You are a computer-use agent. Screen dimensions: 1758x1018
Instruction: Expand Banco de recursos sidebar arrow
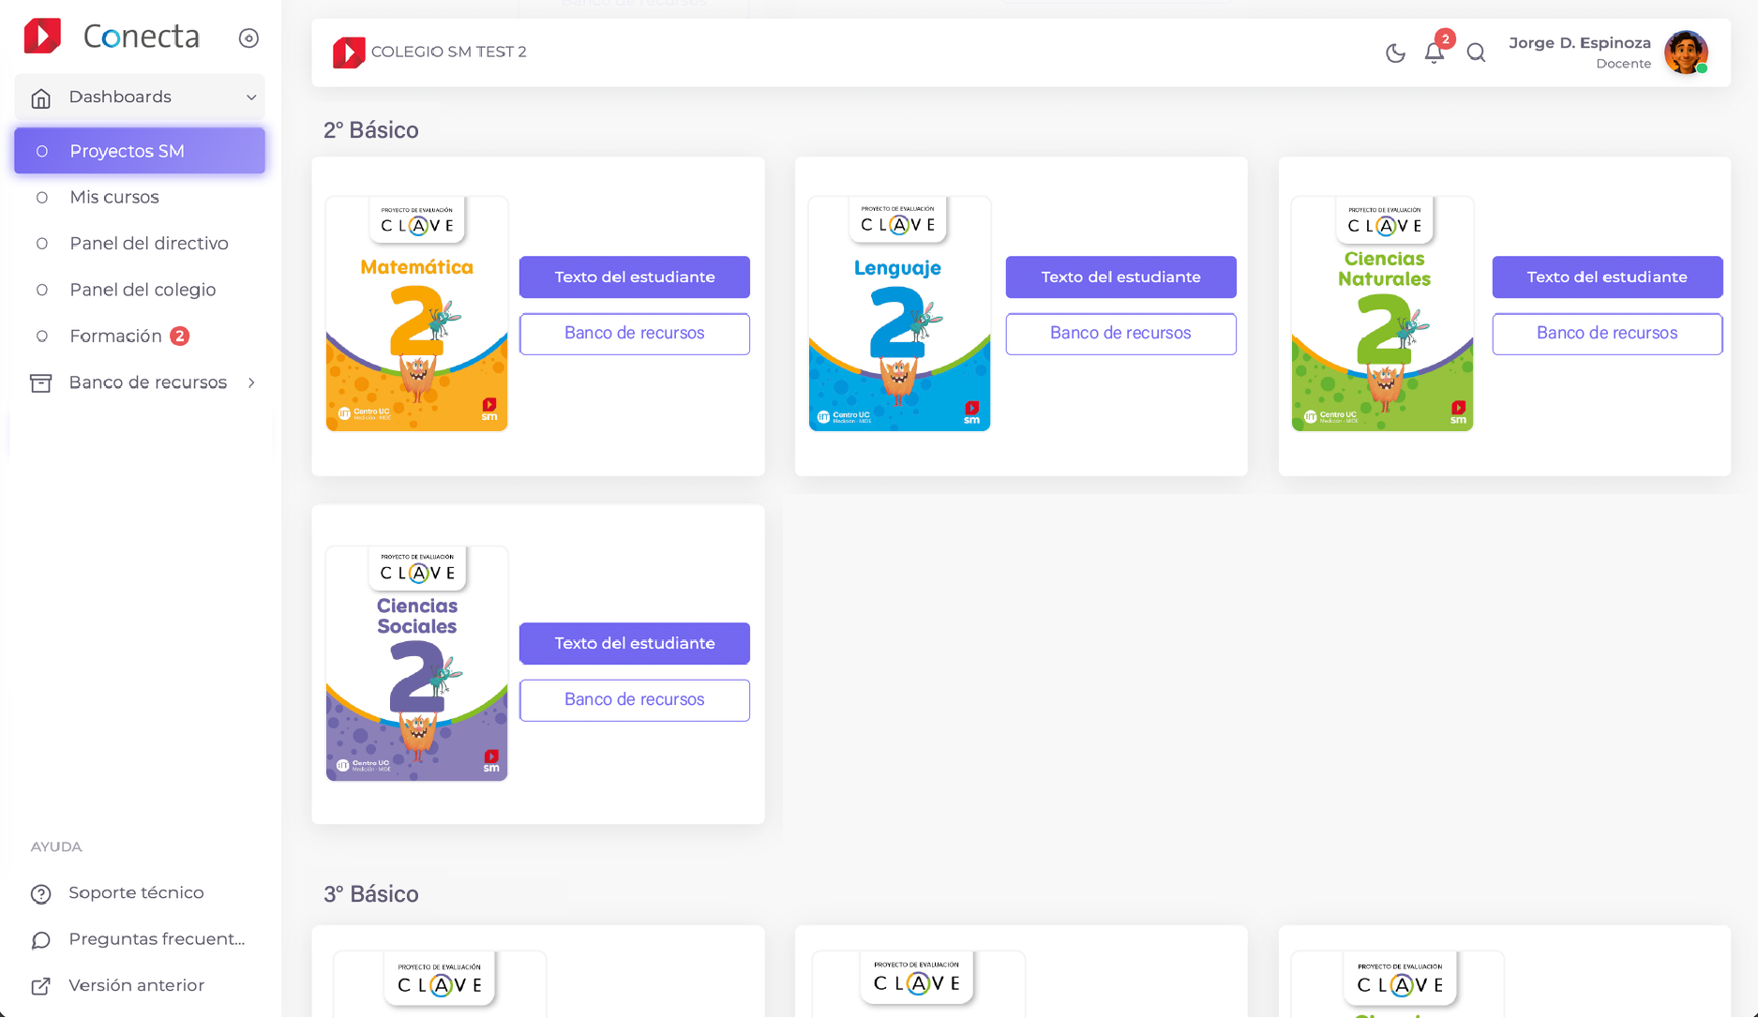coord(251,382)
